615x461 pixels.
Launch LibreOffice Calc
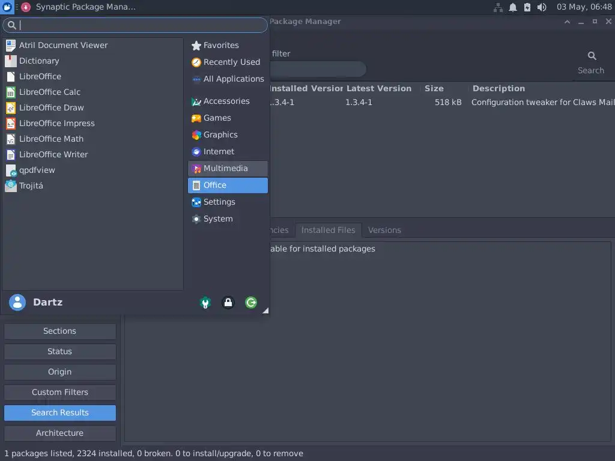[93, 92]
